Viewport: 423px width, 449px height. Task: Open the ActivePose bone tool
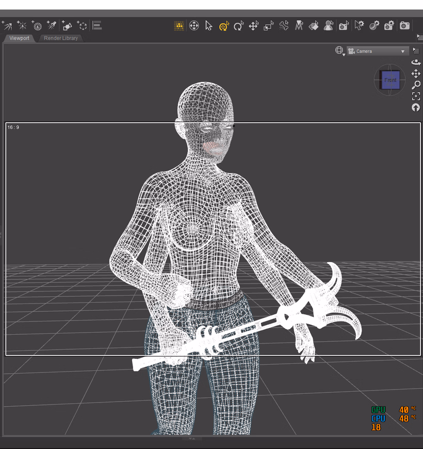pos(283,25)
